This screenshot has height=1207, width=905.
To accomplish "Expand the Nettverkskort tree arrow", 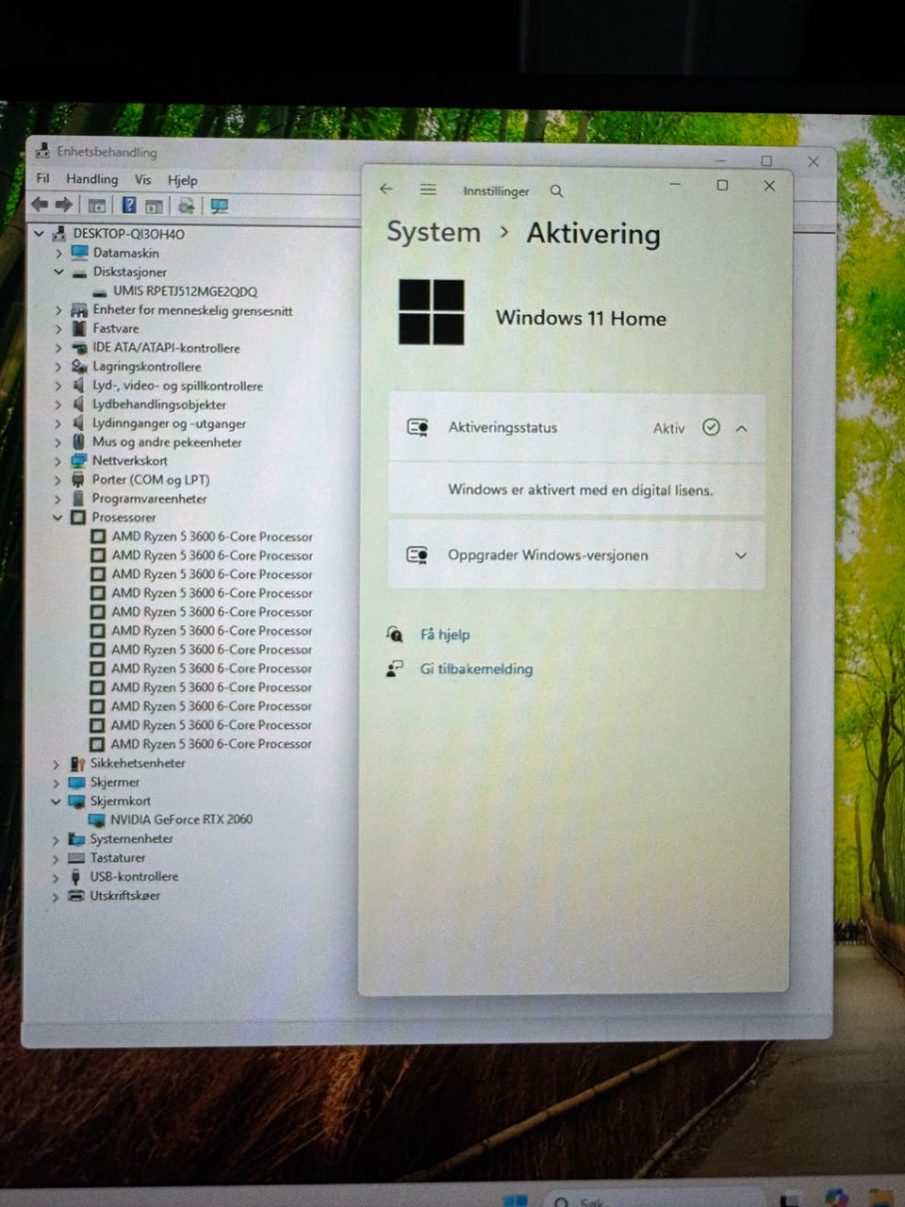I will [58, 461].
